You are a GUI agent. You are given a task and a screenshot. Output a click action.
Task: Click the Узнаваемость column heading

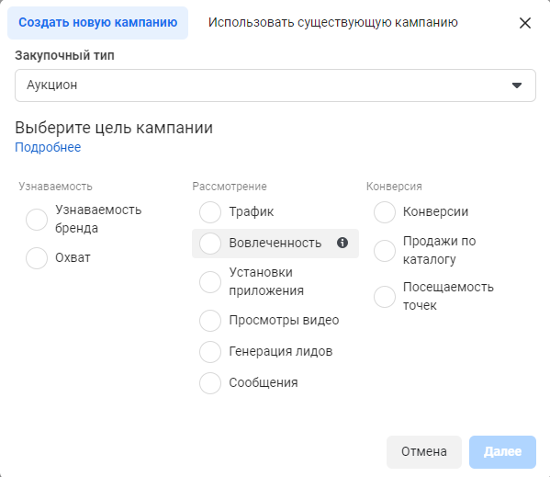pyautogui.click(x=55, y=187)
